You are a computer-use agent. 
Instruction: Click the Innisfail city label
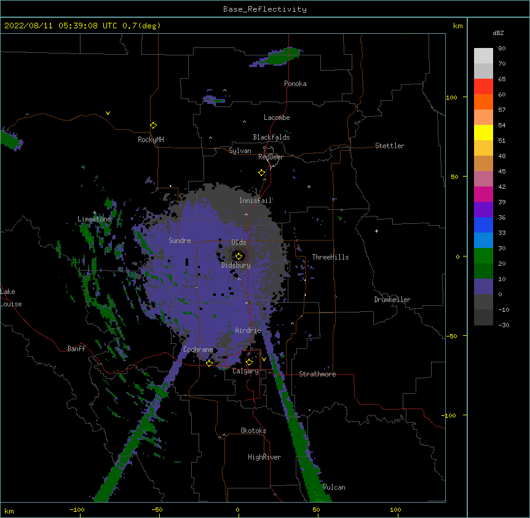pos(256,201)
